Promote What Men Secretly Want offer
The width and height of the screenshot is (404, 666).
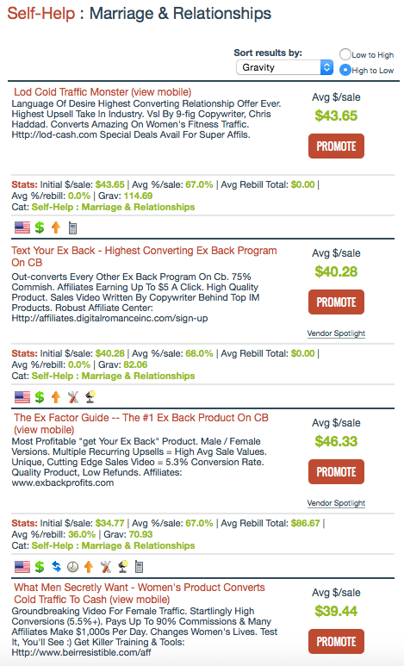point(336,641)
